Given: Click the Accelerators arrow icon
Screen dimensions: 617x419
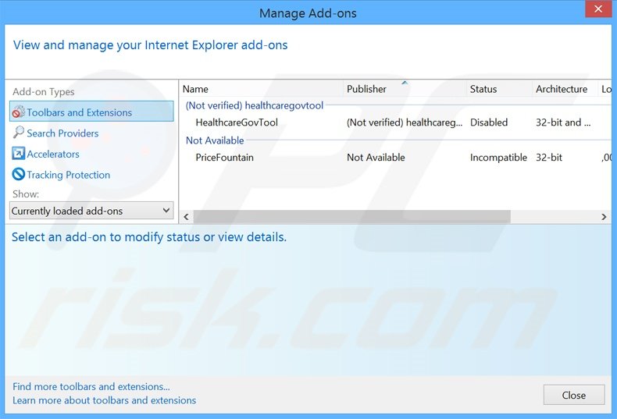Looking at the screenshot, I should point(18,153).
